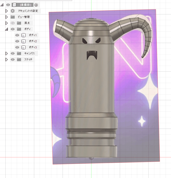Toggle visibility of the (未保存) root component
Image resolution: width=171 pixels, height=178 pixels.
coord(8,5)
